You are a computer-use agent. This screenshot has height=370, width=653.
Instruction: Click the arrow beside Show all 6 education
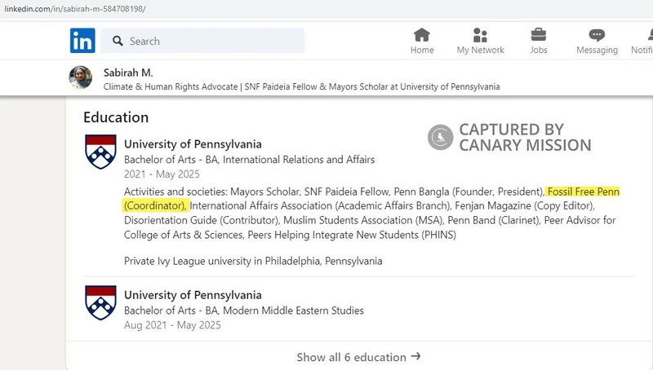click(x=415, y=356)
